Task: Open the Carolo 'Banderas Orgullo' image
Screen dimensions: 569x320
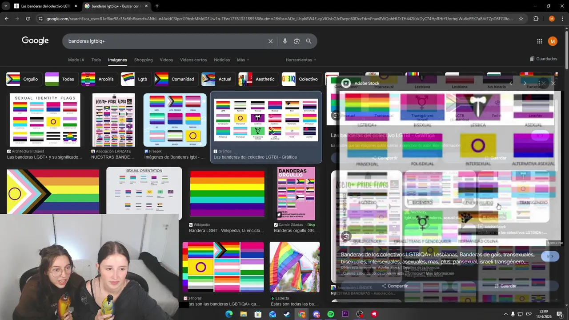Action: pos(296,194)
